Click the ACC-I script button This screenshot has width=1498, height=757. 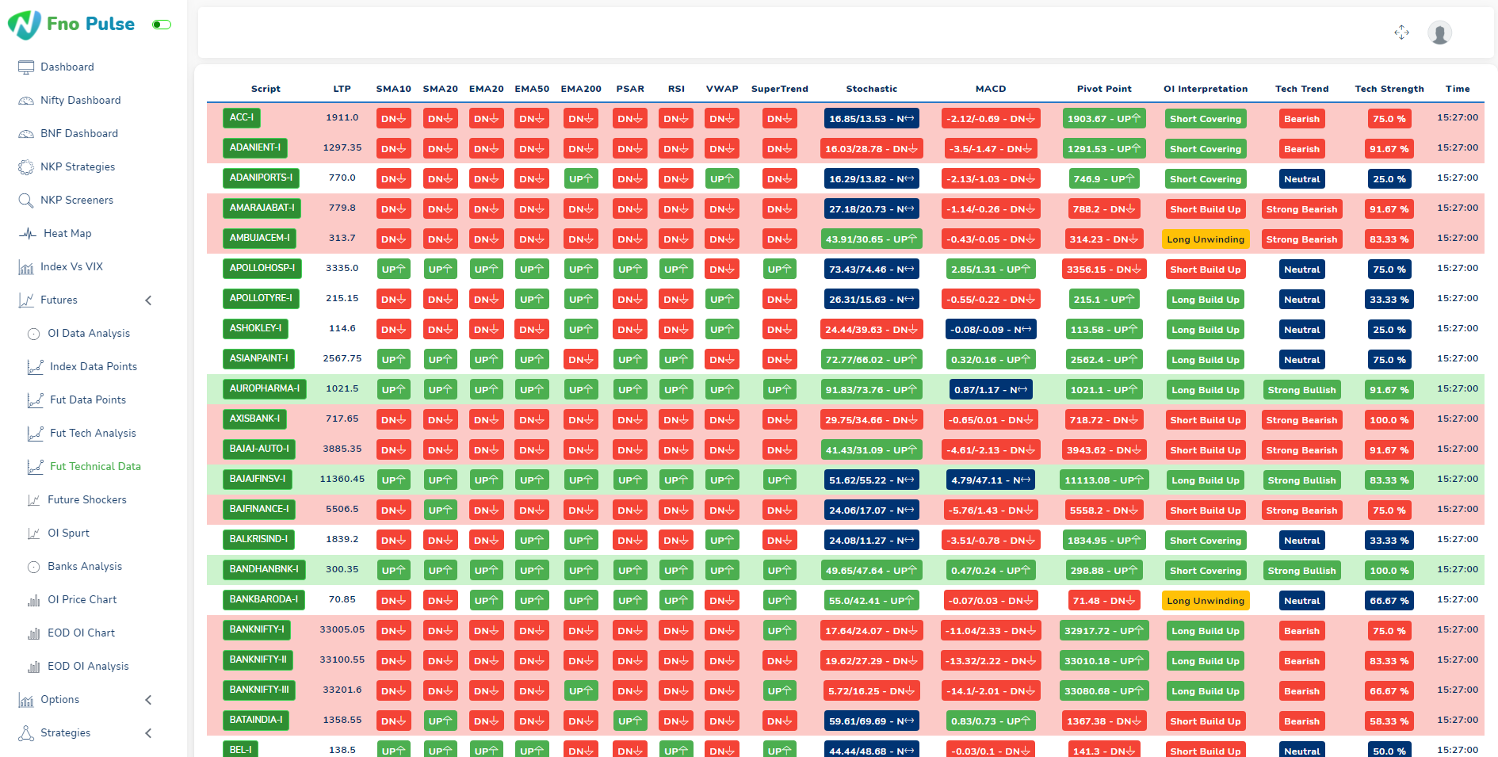tap(242, 117)
